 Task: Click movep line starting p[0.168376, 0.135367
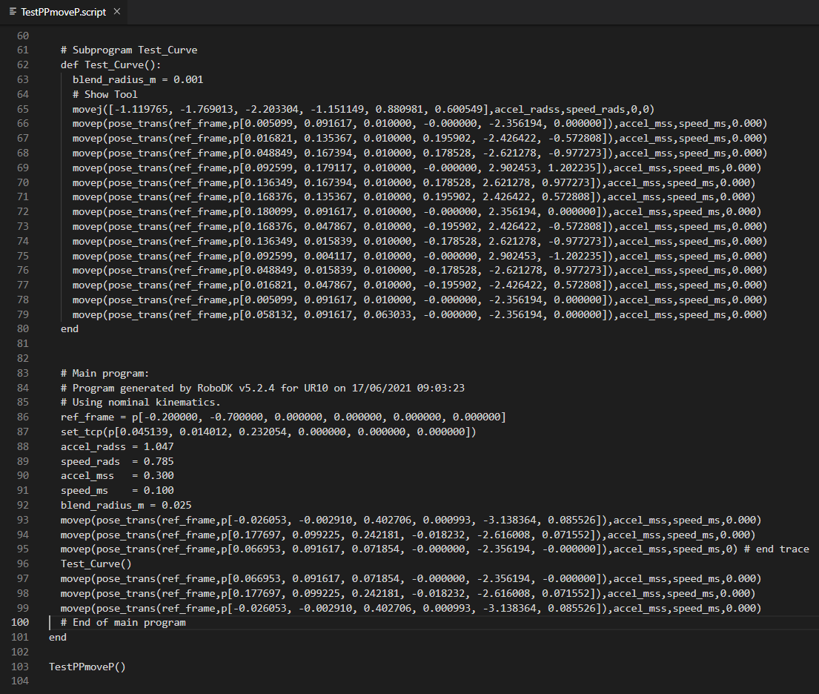click(414, 197)
